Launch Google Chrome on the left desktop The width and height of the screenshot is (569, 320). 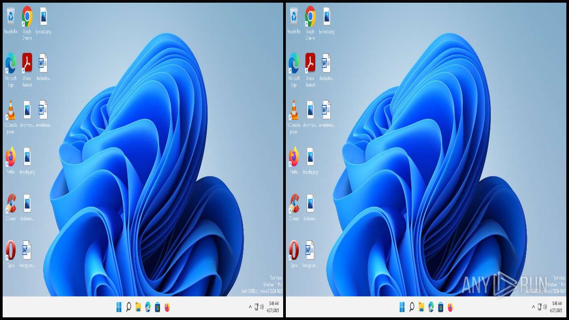click(x=27, y=23)
